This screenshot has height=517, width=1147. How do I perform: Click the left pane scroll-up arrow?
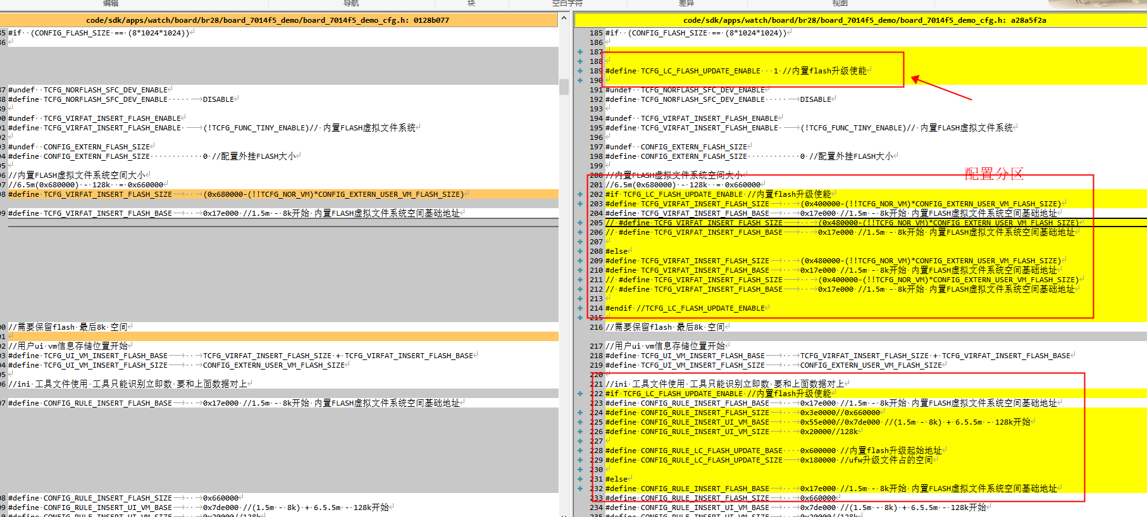coord(564,18)
